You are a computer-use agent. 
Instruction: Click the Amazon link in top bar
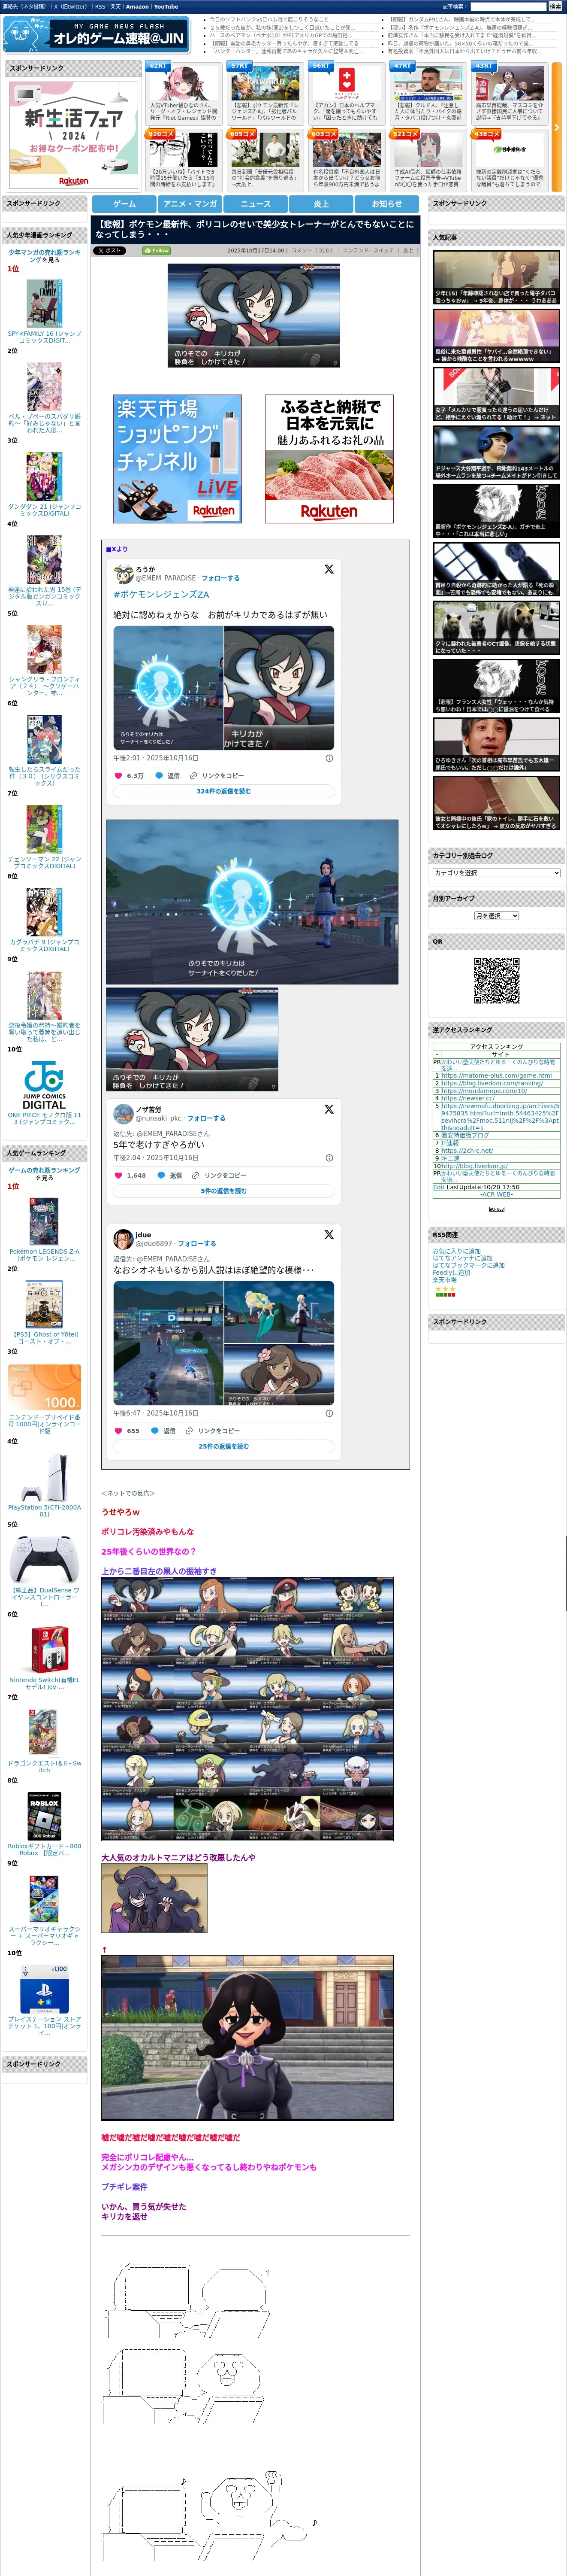click(137, 6)
